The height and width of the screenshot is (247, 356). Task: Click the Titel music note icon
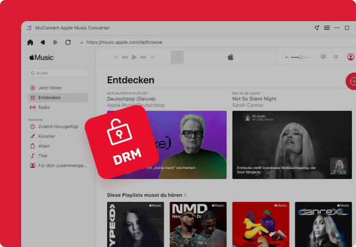click(33, 155)
